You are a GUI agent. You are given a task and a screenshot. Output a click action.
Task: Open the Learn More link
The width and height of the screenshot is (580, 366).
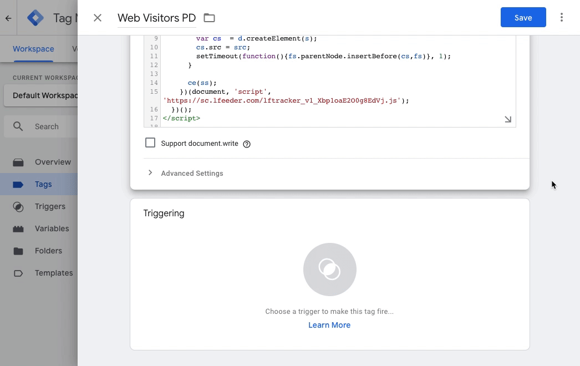[329, 325]
